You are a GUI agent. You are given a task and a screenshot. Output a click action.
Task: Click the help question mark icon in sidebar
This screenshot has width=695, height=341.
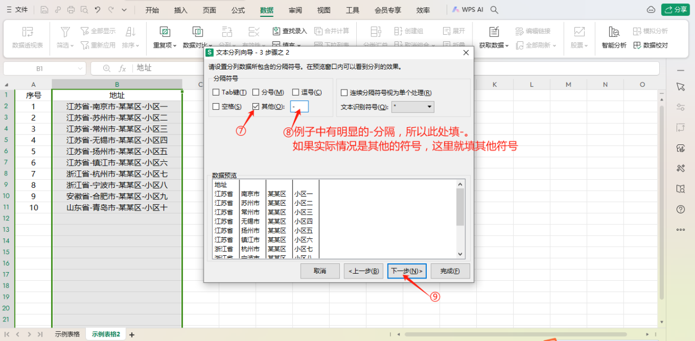pyautogui.click(x=680, y=209)
